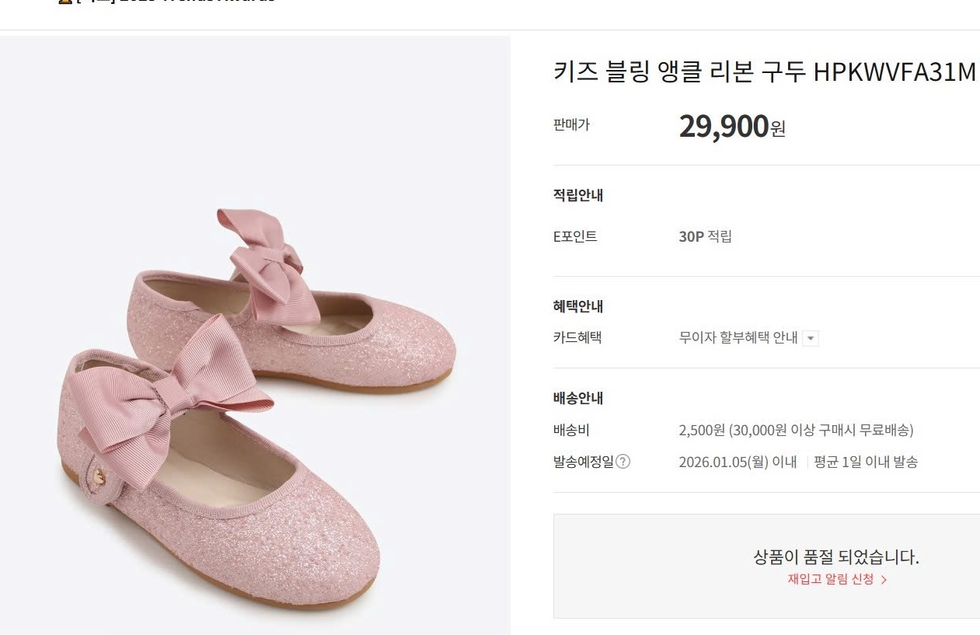Viewport: 980px width, 635px height.
Task: Click the red chevron after 재입고 알림 신청
Action: (x=884, y=580)
